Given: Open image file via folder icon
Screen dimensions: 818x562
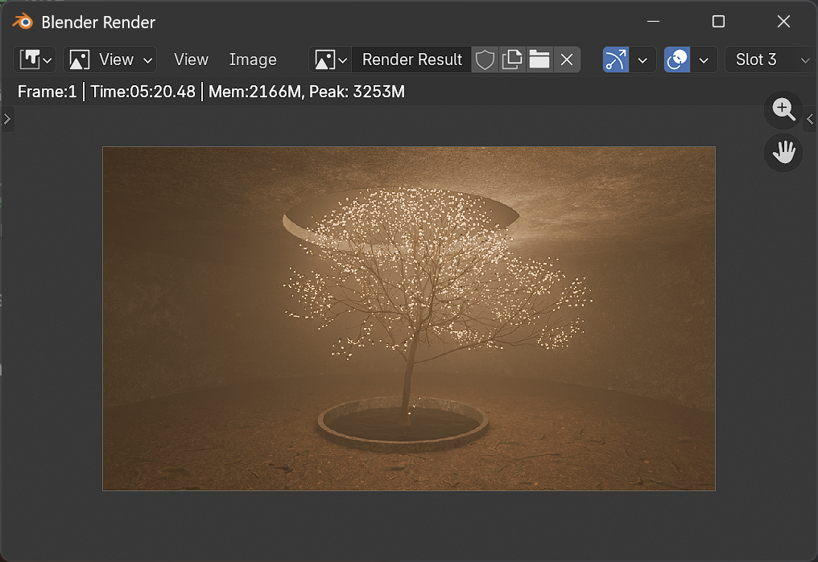Looking at the screenshot, I should coord(539,59).
